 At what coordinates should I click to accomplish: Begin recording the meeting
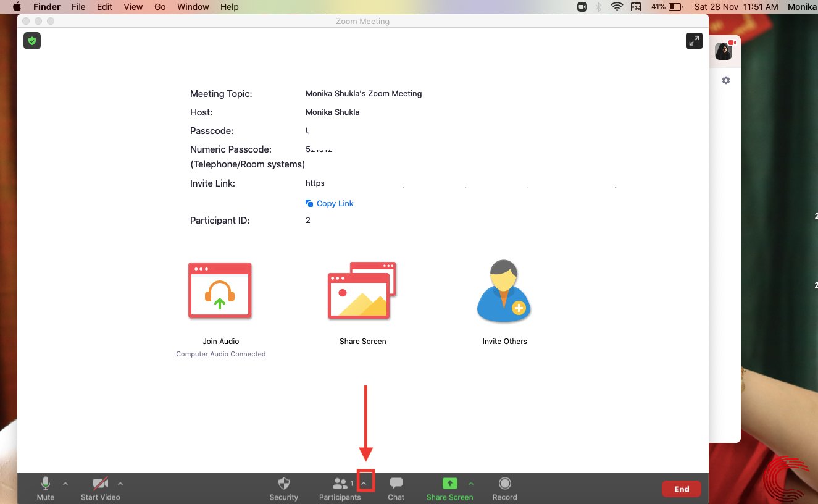tap(504, 488)
